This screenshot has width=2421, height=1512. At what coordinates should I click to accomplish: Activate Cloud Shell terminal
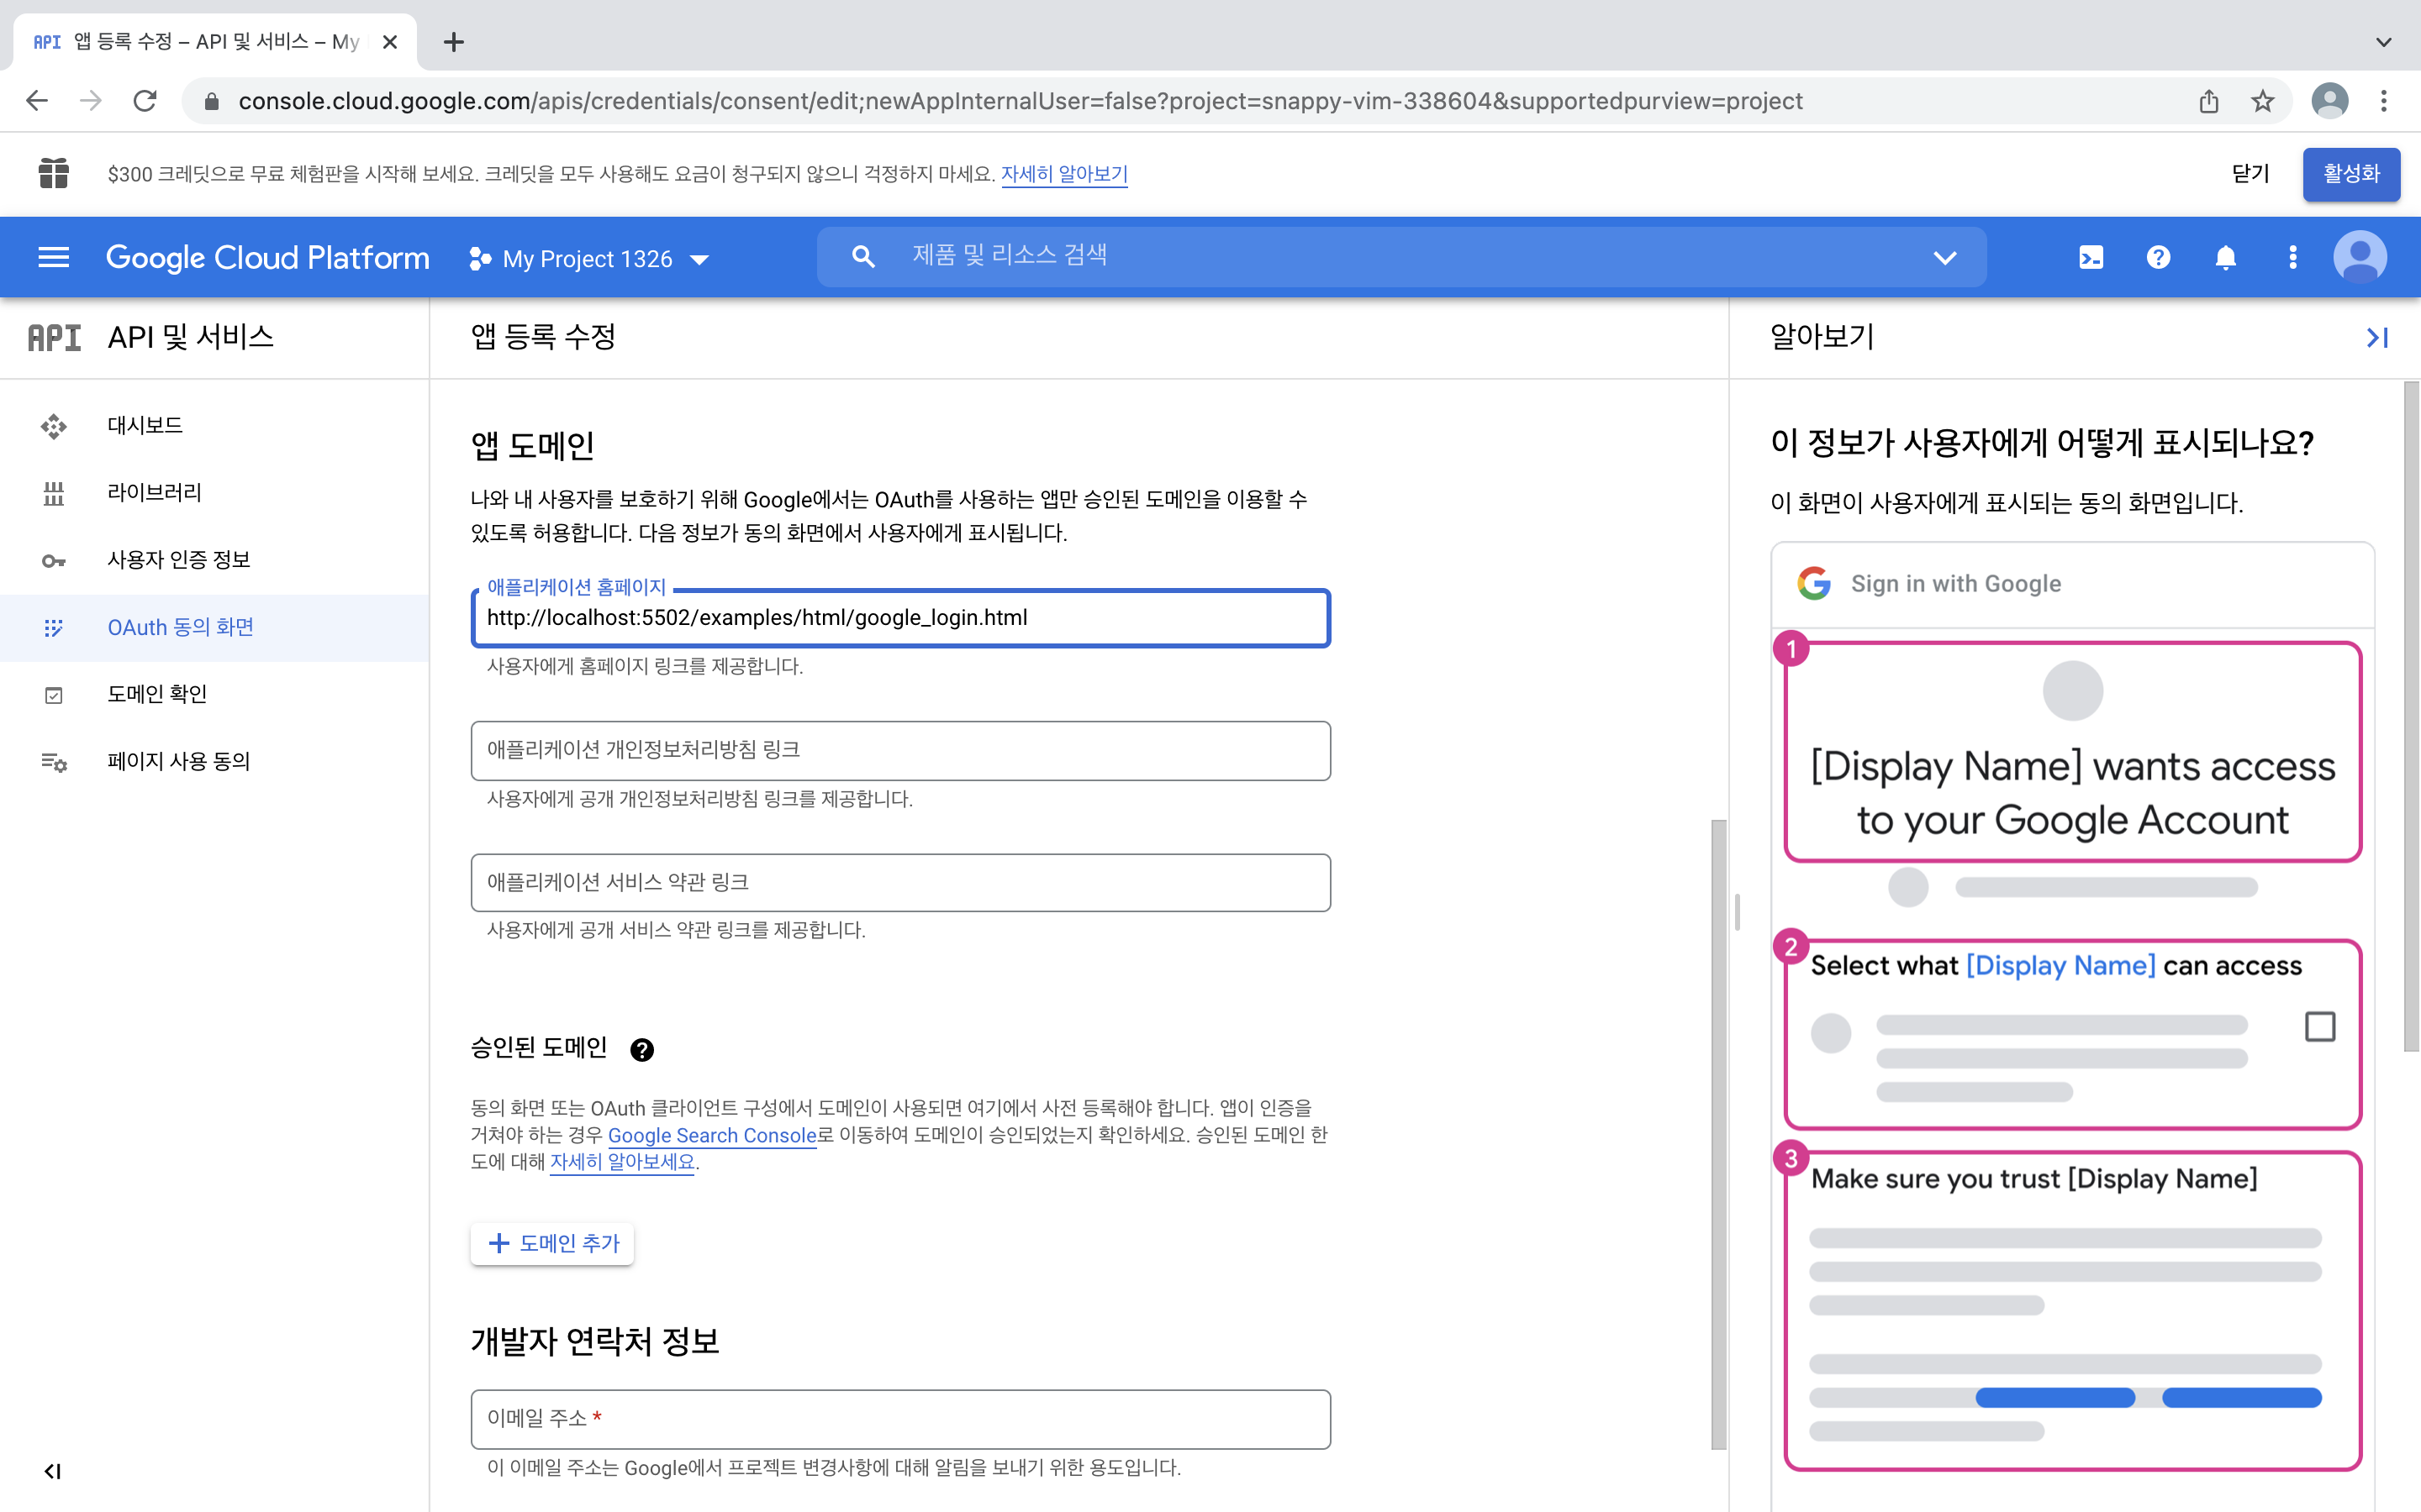(x=2090, y=257)
